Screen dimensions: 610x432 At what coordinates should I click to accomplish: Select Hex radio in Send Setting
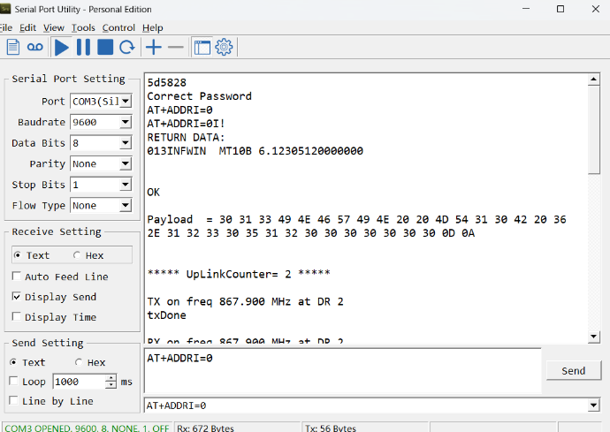click(x=79, y=362)
